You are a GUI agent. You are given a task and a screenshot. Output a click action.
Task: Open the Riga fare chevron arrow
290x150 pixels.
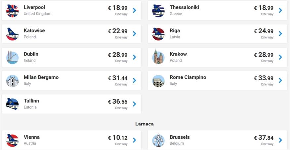click(280, 34)
